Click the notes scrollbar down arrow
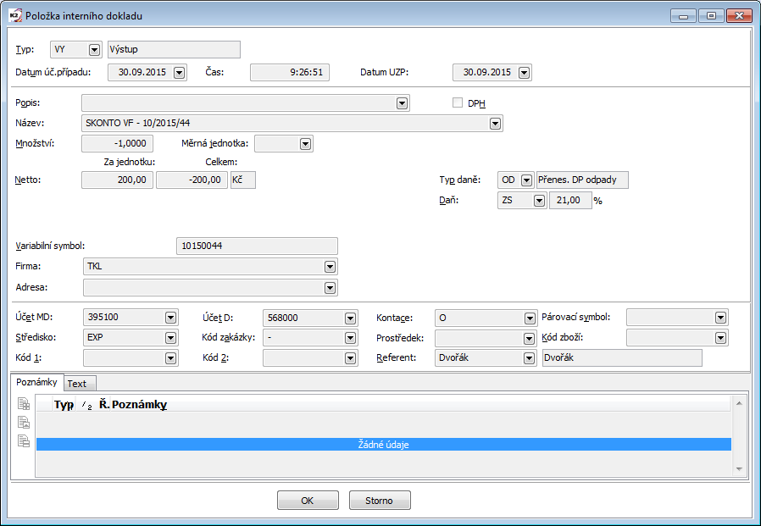 click(739, 468)
